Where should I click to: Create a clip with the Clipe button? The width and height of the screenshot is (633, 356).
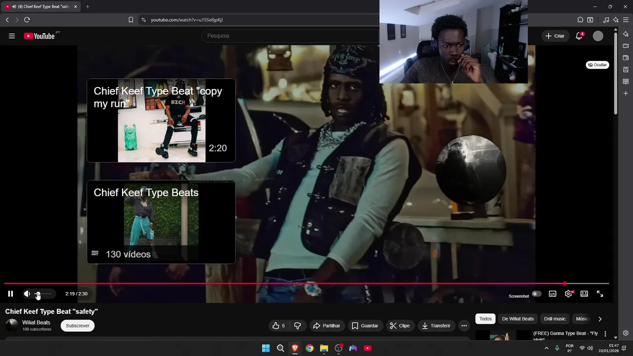400,326
